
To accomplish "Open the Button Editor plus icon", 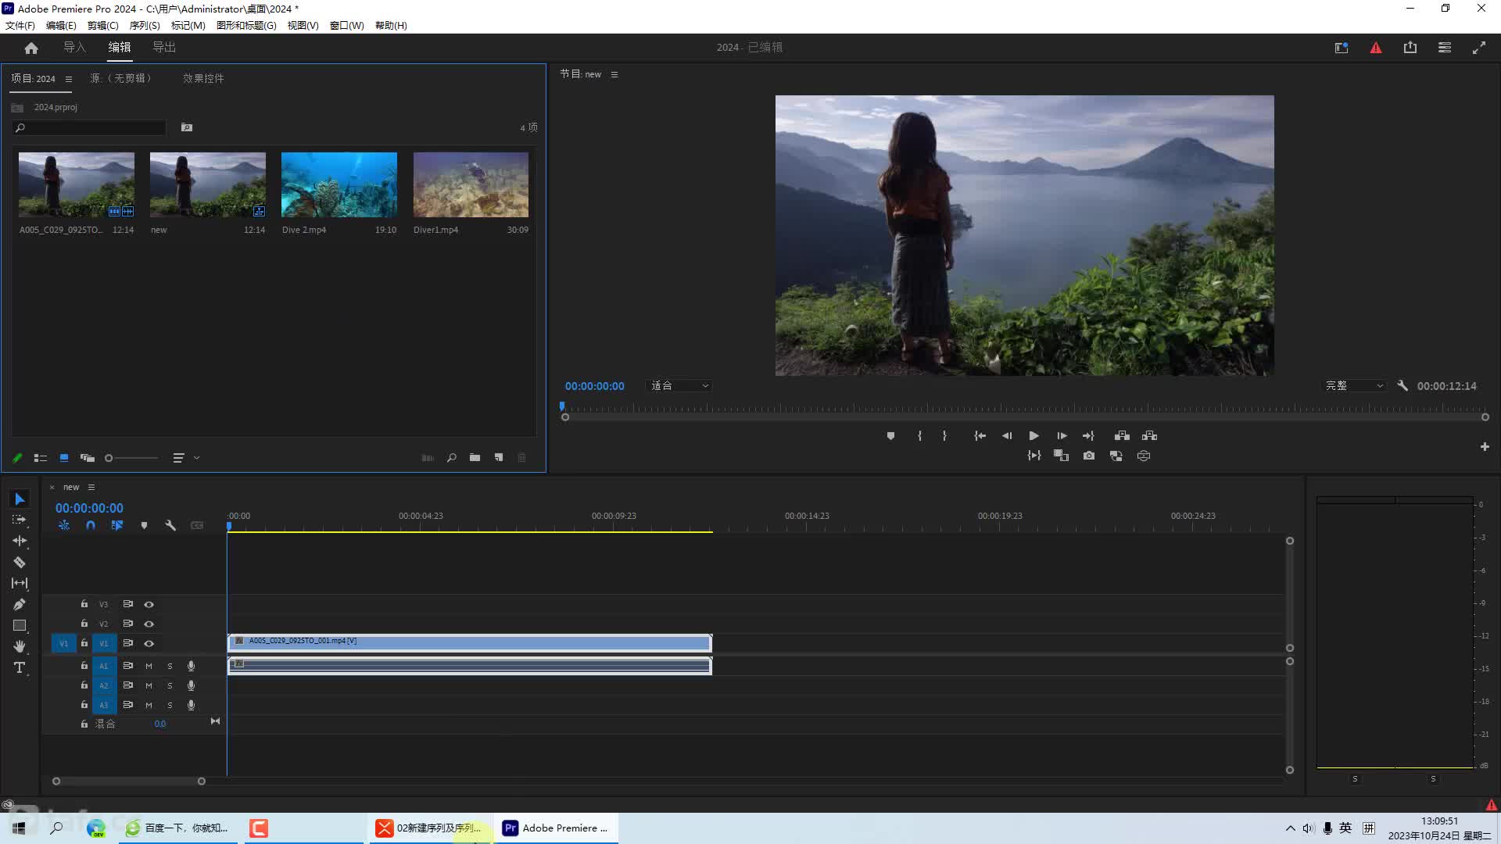I will point(1485,447).
